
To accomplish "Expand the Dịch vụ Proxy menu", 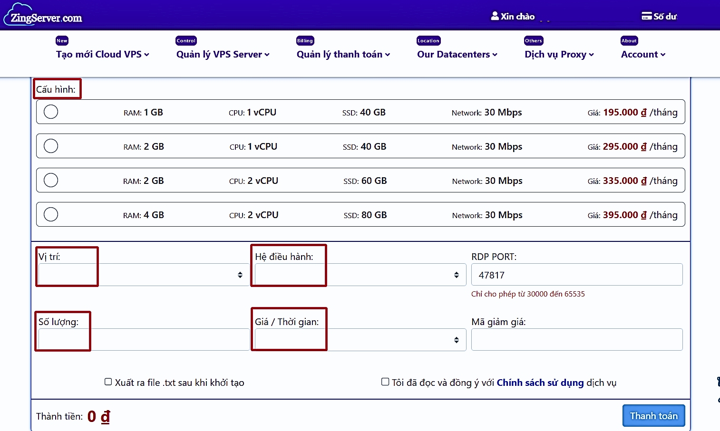I will pyautogui.click(x=559, y=54).
